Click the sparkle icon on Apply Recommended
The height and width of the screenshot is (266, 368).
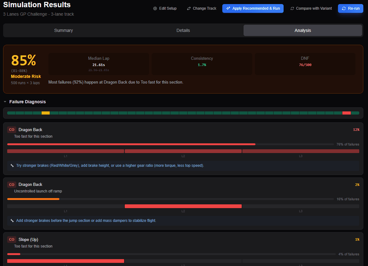point(228,8)
